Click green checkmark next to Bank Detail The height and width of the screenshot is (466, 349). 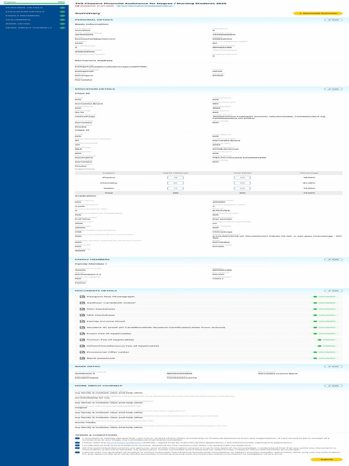point(62,24)
